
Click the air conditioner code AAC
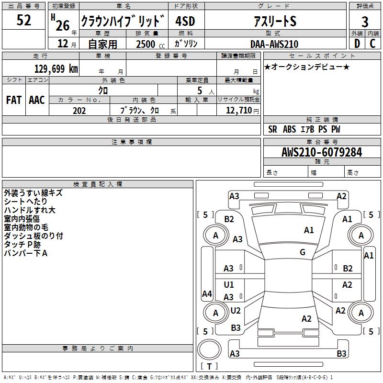tap(37, 100)
